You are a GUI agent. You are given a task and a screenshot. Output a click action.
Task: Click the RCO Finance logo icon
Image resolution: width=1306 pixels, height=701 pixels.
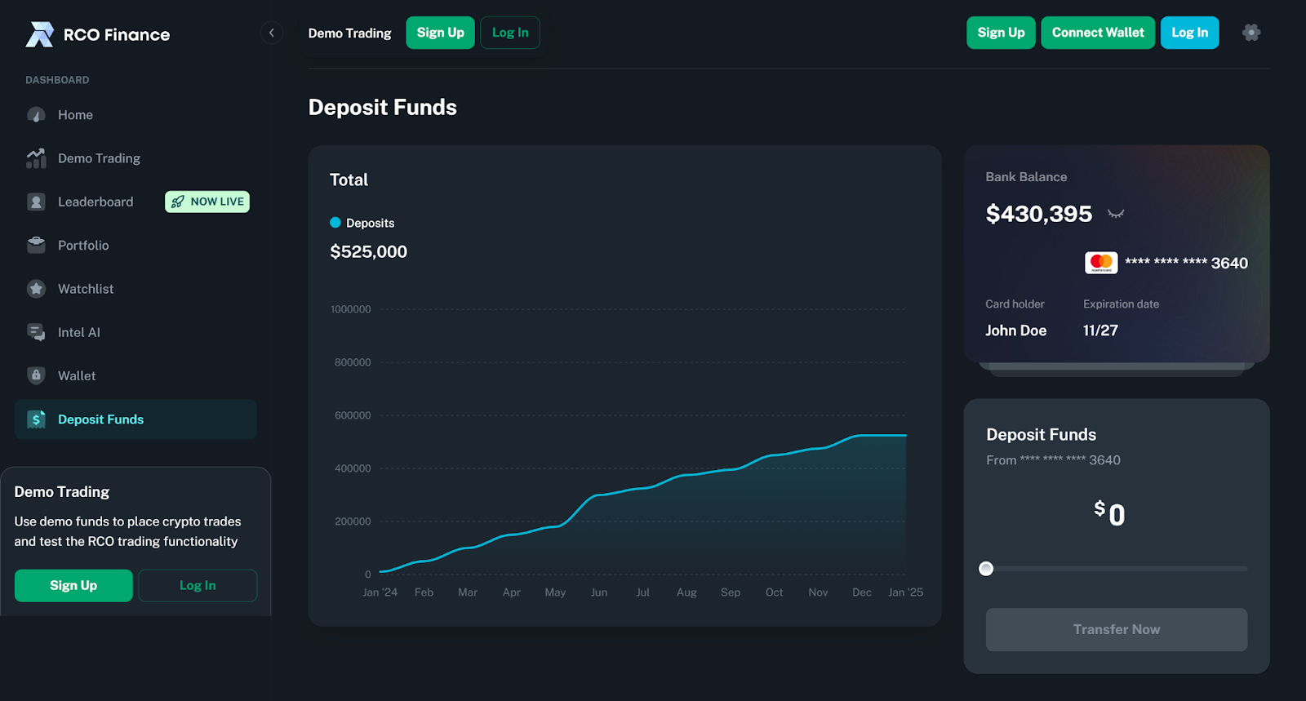tap(39, 34)
